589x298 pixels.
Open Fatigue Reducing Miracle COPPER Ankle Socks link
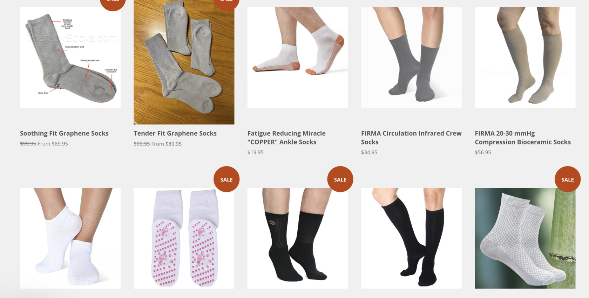click(x=286, y=137)
